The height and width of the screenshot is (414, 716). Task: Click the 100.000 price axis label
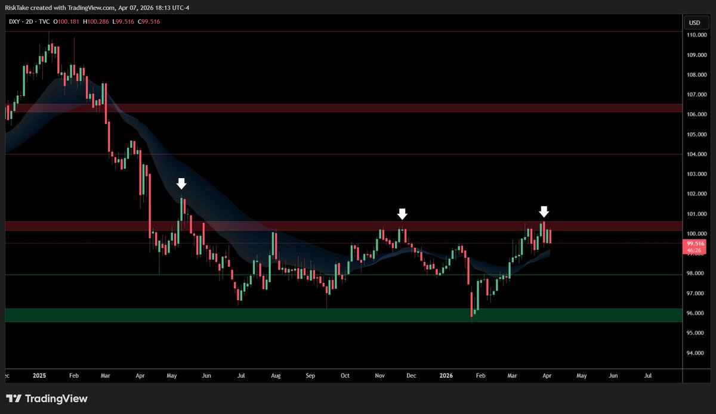(697, 234)
